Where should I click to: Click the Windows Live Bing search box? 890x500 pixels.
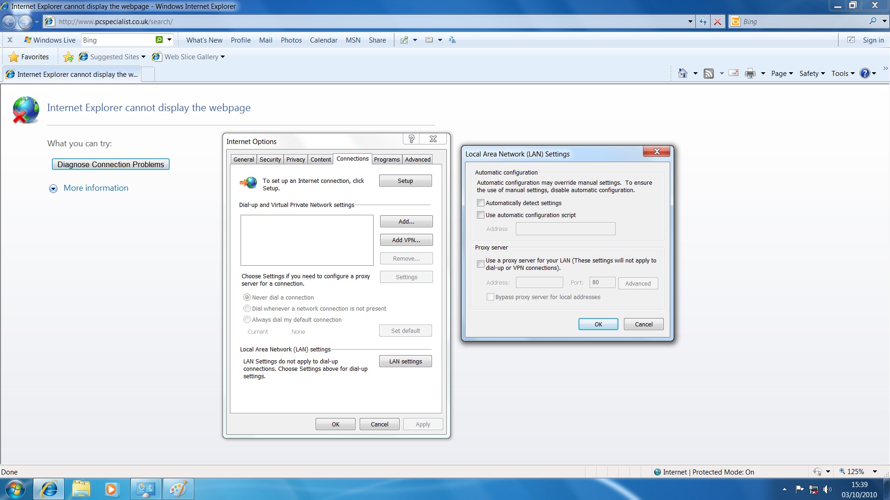click(118, 40)
